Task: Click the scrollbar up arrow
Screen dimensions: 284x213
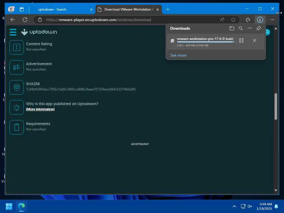Action: pos(276,29)
